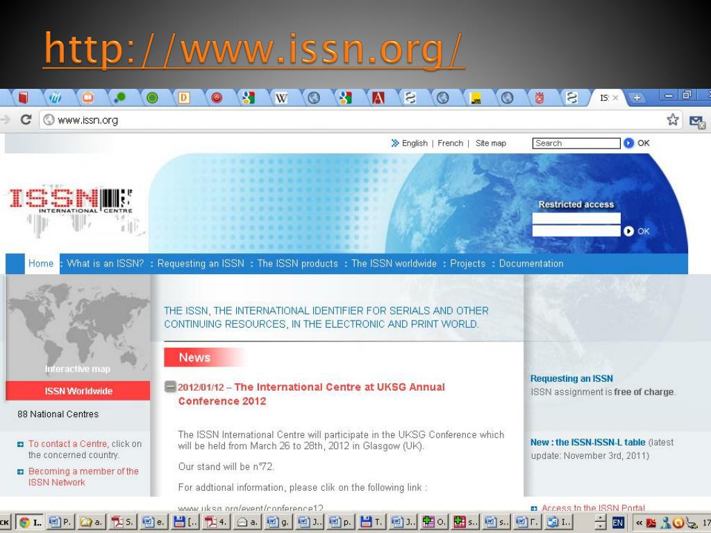Open Becoming a member of the ISSN Network
The height and width of the screenshot is (533, 711).
pos(83,477)
